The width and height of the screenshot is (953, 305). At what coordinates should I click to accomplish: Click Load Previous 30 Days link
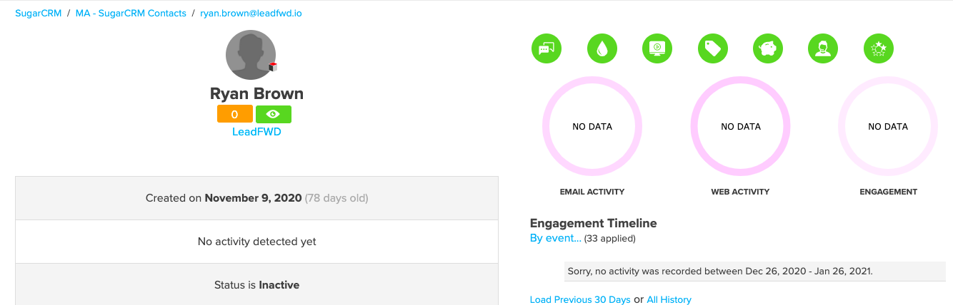[580, 300]
